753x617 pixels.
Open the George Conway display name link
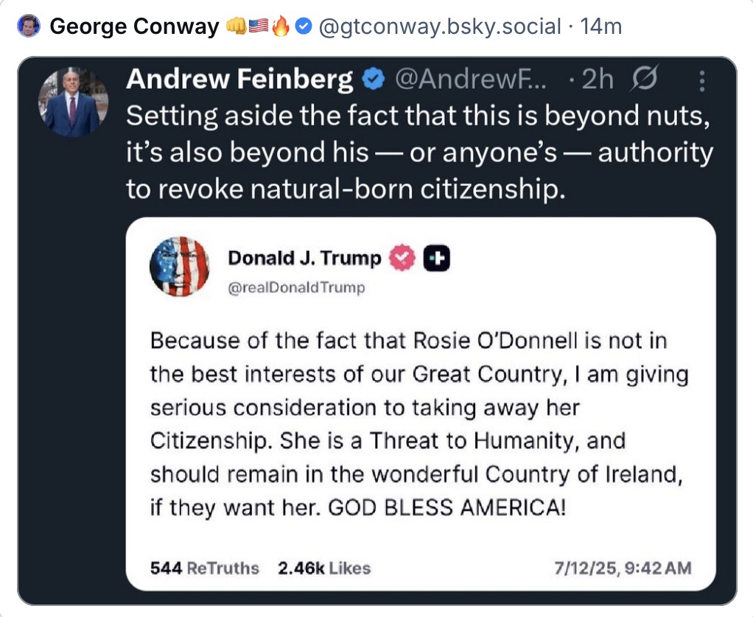(134, 27)
